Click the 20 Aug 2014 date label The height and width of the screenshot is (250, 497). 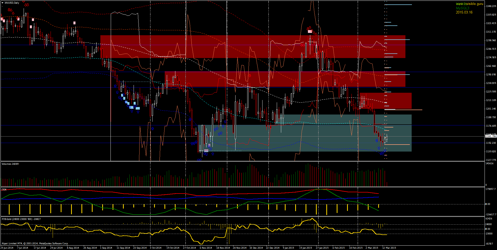click(90, 248)
